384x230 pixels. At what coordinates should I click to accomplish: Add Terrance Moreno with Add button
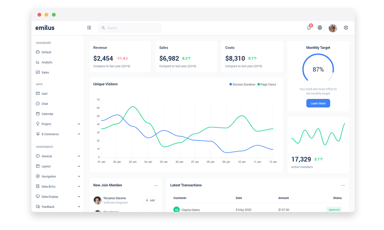click(150, 200)
